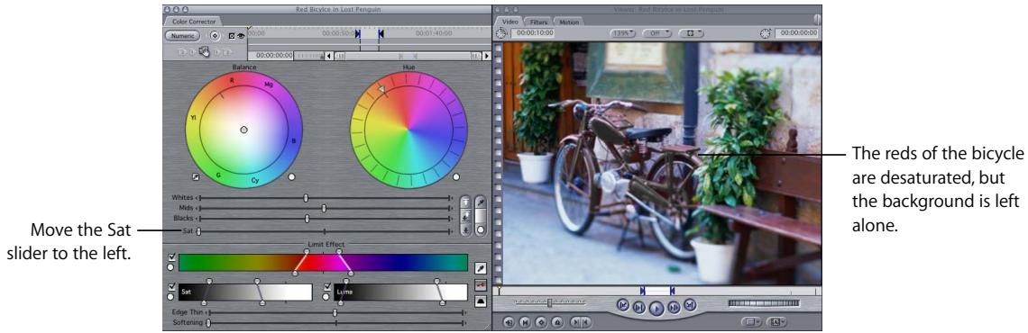Toggle the Limit Effect color range checkbox

171,257
